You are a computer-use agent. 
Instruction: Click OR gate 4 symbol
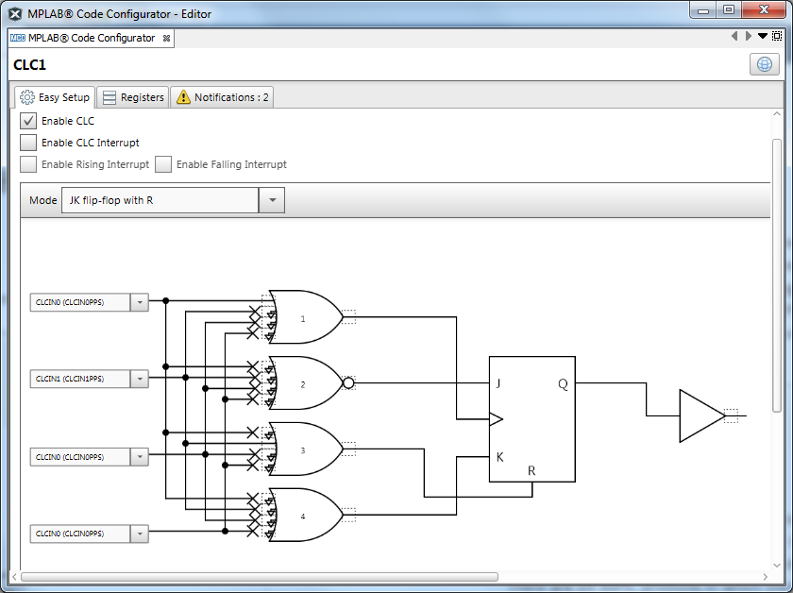coord(306,515)
